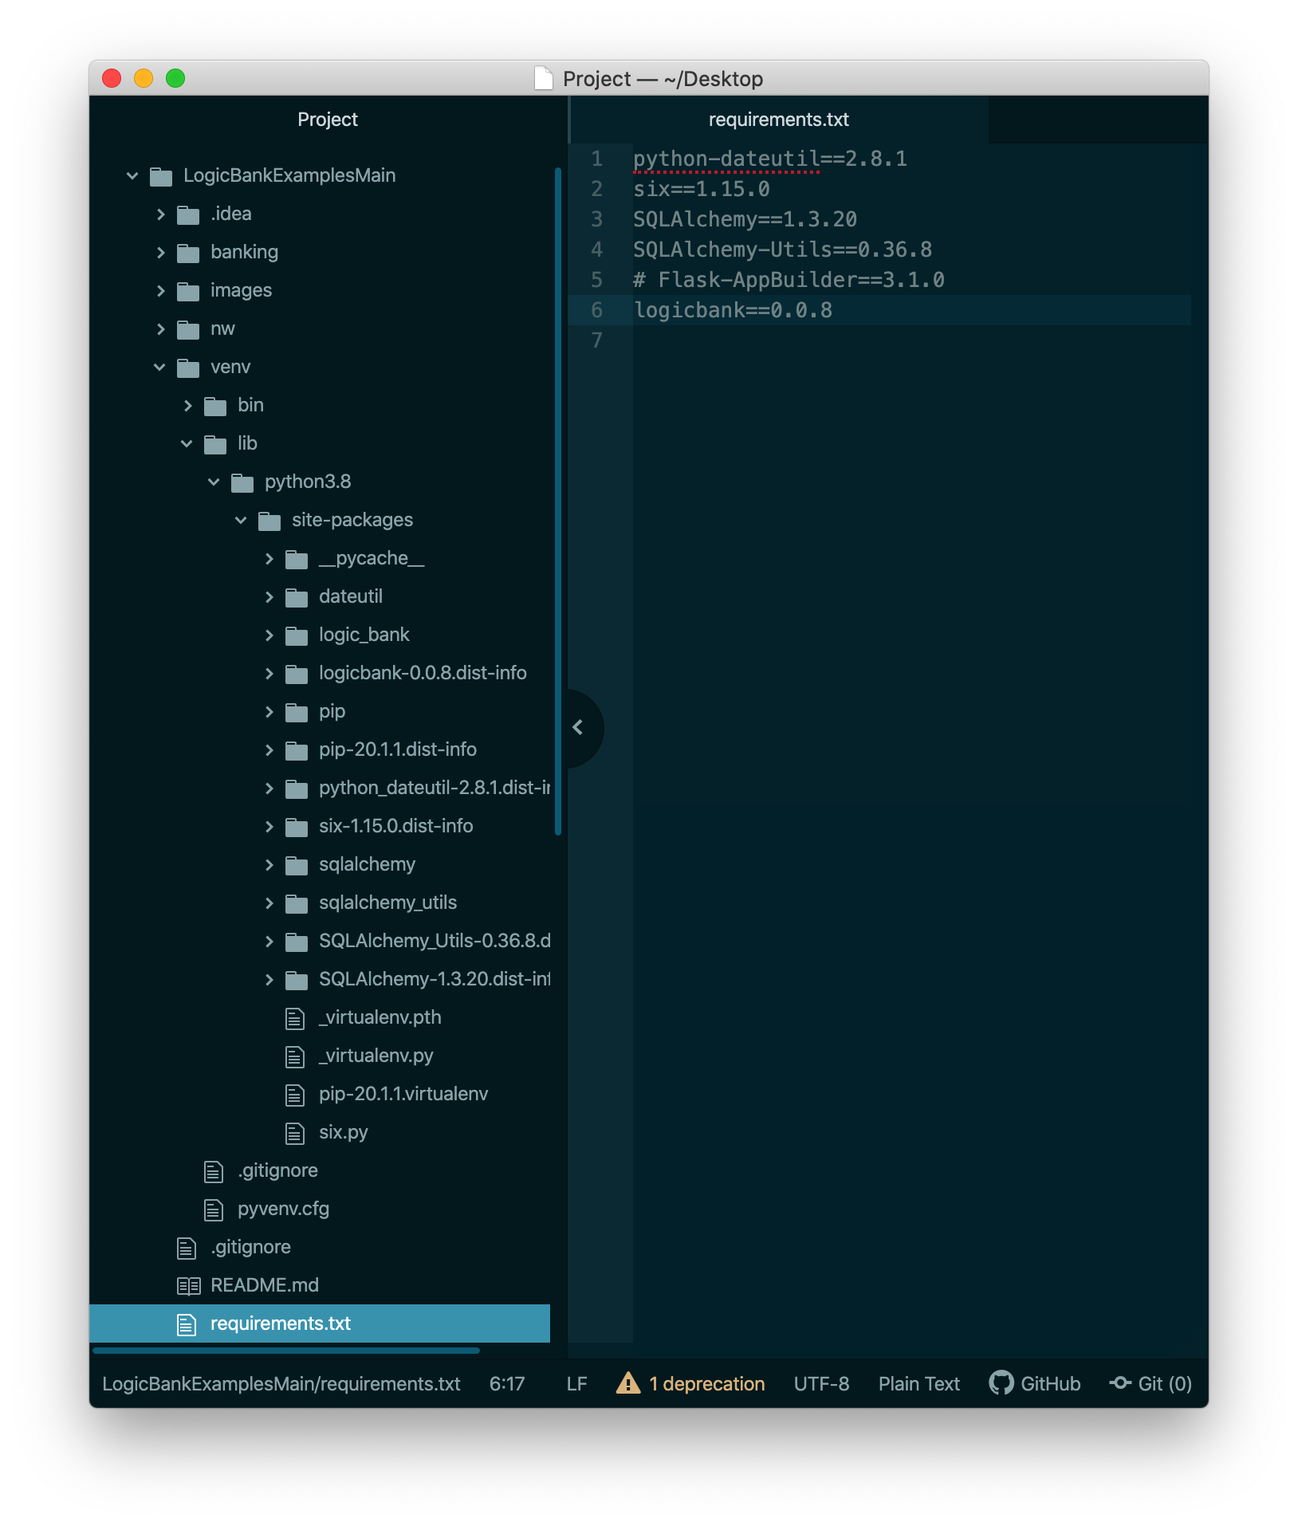Viewport: 1298px width, 1526px height.
Task: Select the README.md file
Action: pyautogui.click(x=265, y=1285)
